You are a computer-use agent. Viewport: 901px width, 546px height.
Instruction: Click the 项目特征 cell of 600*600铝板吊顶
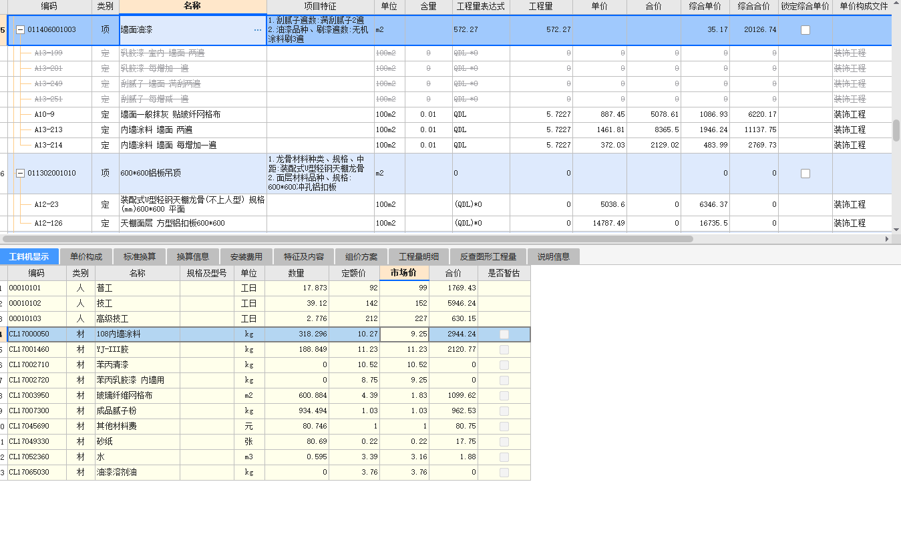[320, 174]
